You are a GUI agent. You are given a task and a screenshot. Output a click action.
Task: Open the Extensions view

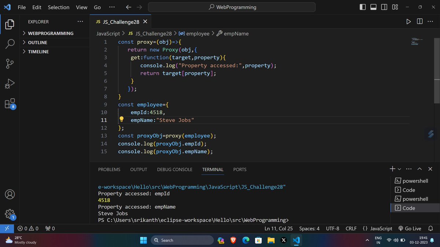[10, 104]
